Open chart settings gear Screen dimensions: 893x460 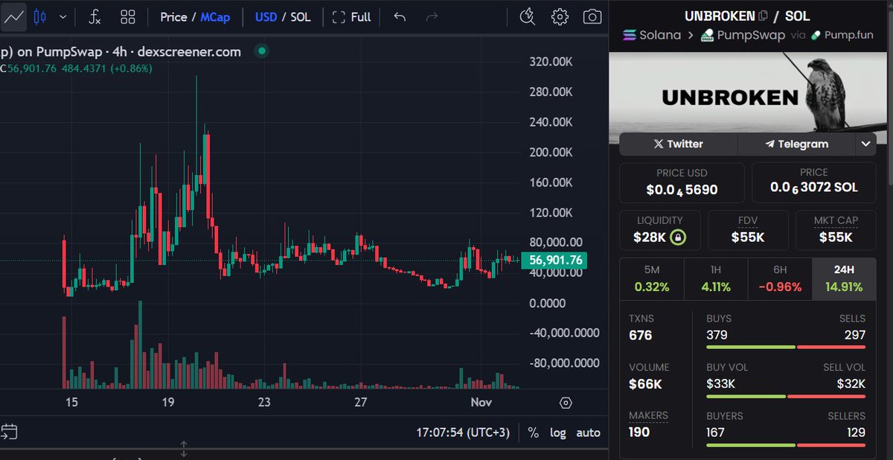click(x=560, y=16)
